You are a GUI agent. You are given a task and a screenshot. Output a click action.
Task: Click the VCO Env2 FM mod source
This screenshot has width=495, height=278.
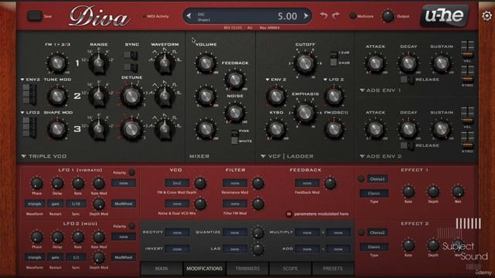(x=177, y=183)
